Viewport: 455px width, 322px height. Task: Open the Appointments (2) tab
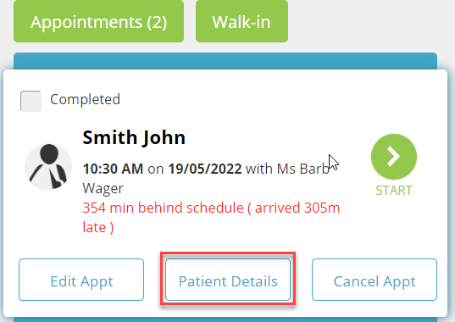click(98, 21)
